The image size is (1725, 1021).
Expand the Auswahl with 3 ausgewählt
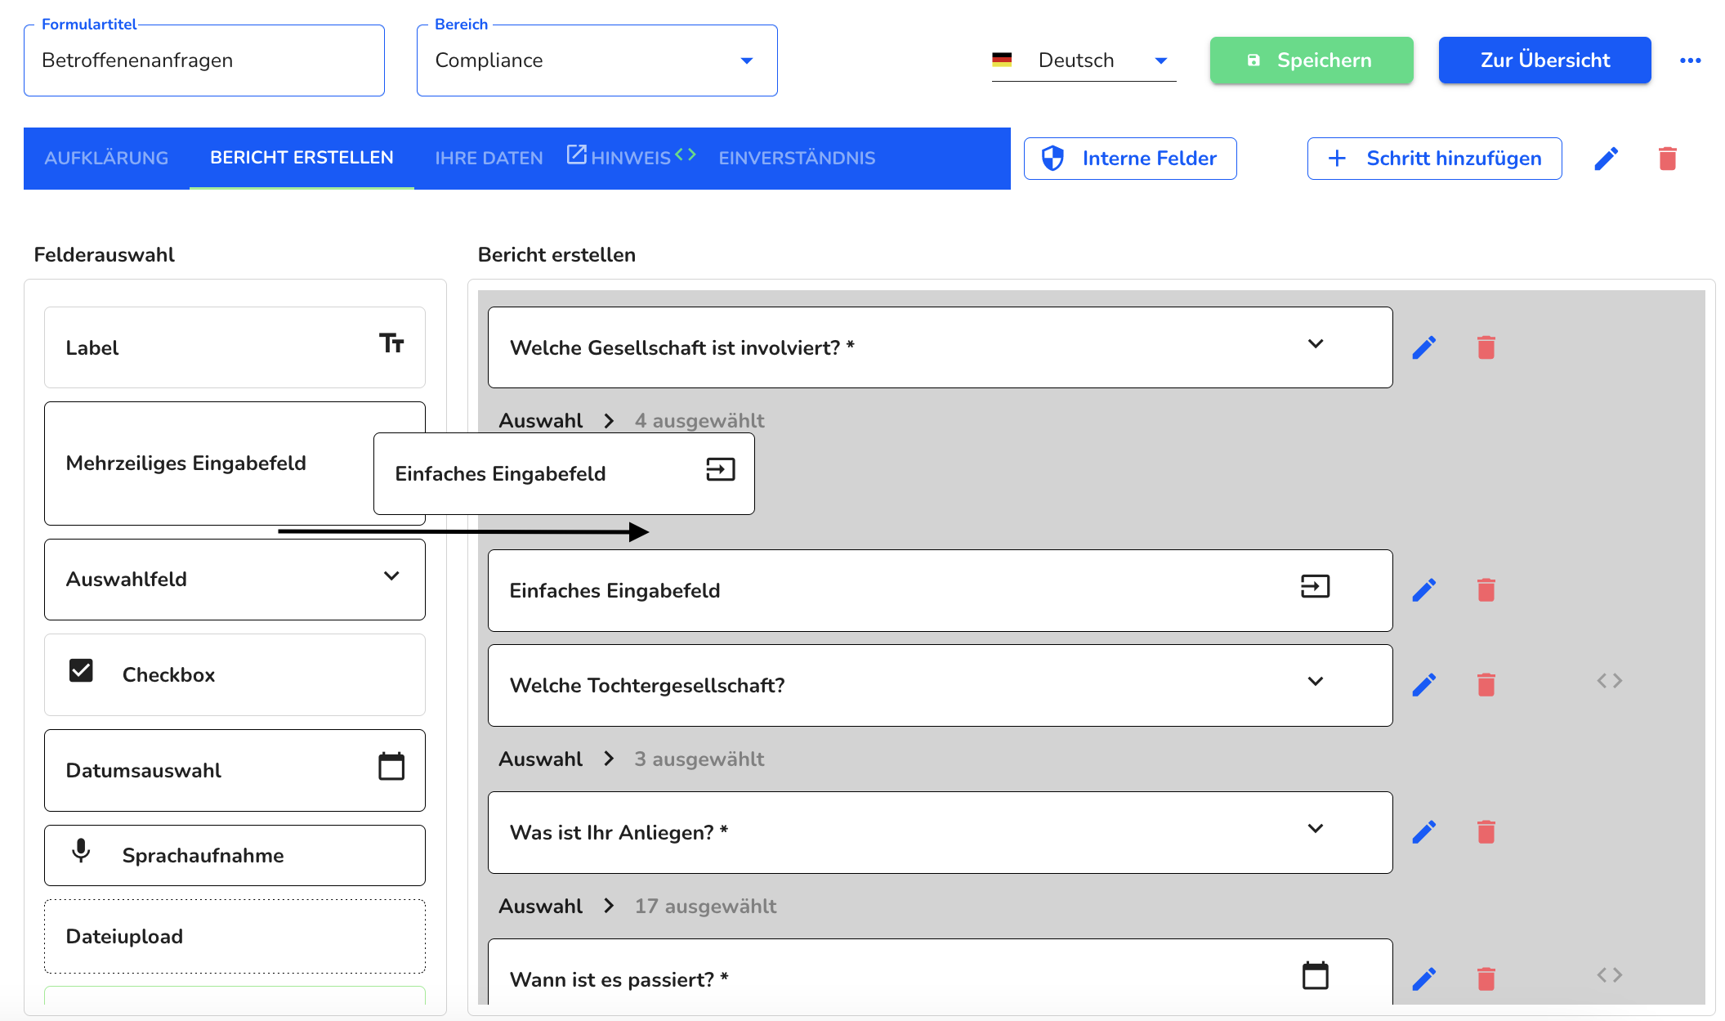608,759
